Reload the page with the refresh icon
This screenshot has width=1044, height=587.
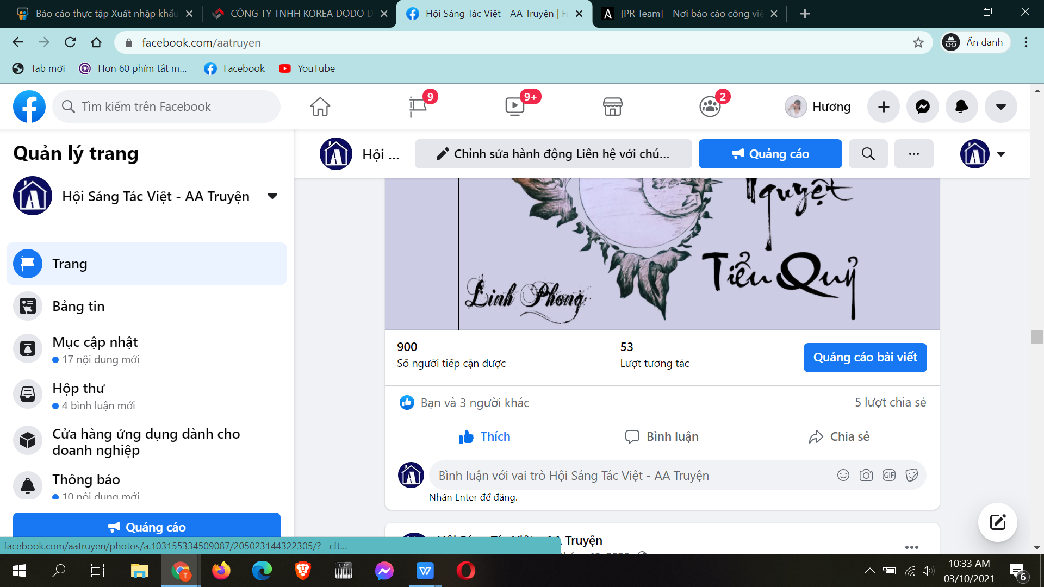[x=70, y=42]
